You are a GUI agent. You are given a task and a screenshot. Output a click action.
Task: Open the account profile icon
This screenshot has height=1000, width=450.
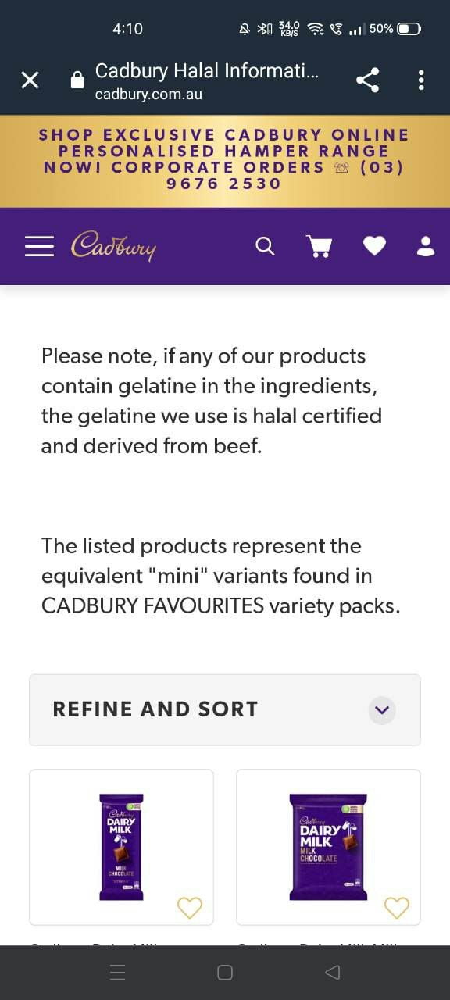tap(425, 245)
